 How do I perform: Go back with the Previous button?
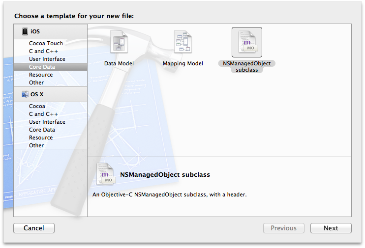tap(284, 228)
